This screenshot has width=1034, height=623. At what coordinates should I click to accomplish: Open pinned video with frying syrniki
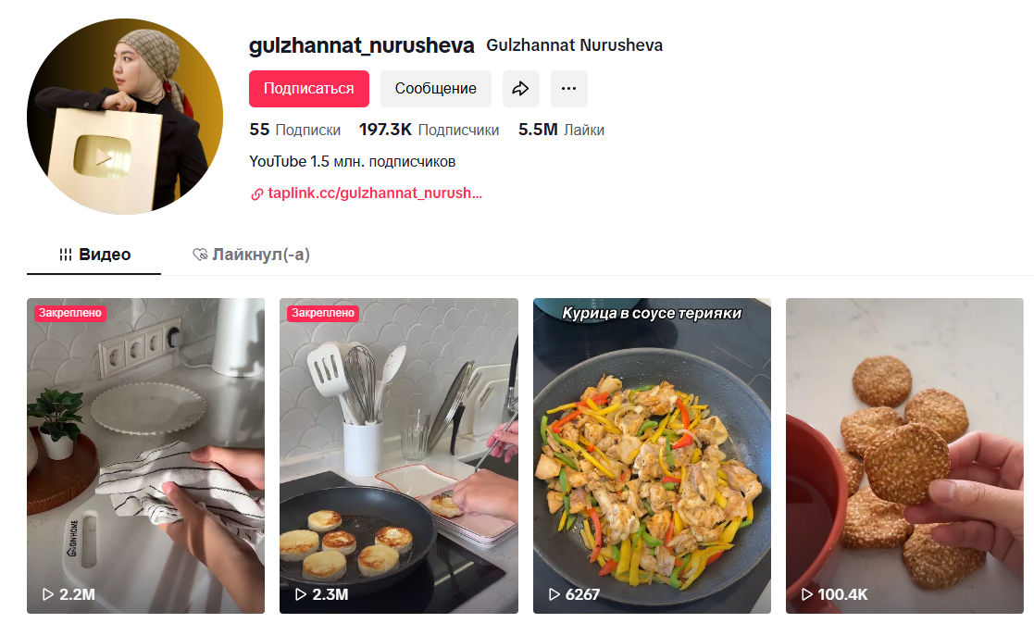tap(399, 455)
